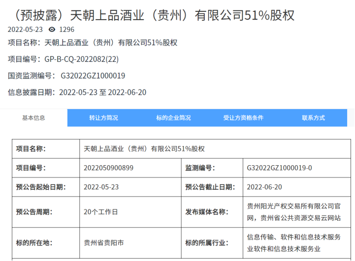Click the 监测编号 value G32022GZ1000019-0
Viewport: 355px width, 261px height.
pos(279,168)
